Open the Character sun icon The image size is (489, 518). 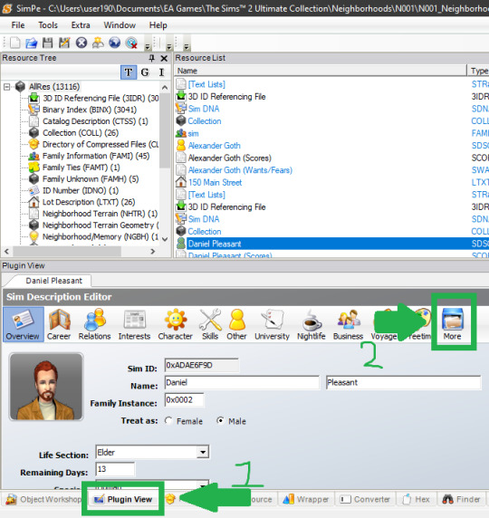click(175, 324)
